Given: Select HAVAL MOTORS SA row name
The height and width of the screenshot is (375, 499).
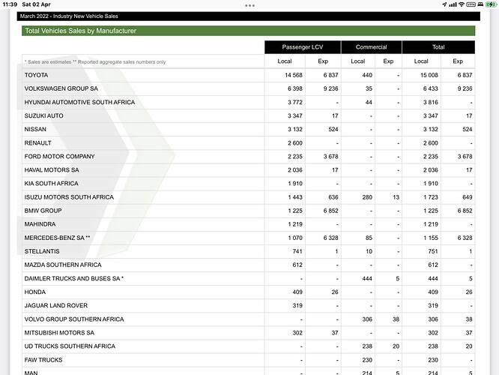Looking at the screenshot, I should (x=52, y=170).
